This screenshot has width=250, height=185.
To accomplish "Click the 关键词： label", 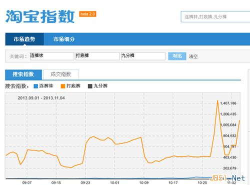I will point(18,56).
